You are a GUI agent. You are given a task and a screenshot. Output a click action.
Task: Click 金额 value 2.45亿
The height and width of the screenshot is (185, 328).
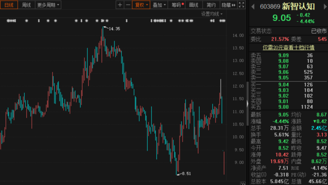pos(319,128)
